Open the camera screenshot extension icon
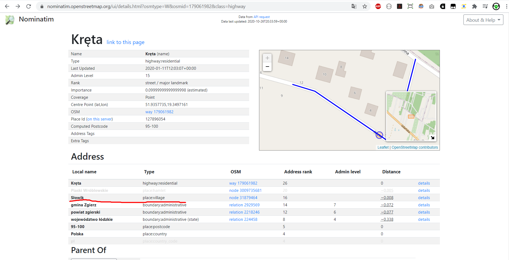This screenshot has height=260, width=509. point(432,6)
